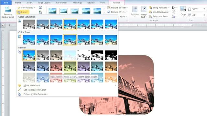Image resolution: width=207 pixels, height=116 pixels.
Task: Switch to the Home tab
Action: 18,3
